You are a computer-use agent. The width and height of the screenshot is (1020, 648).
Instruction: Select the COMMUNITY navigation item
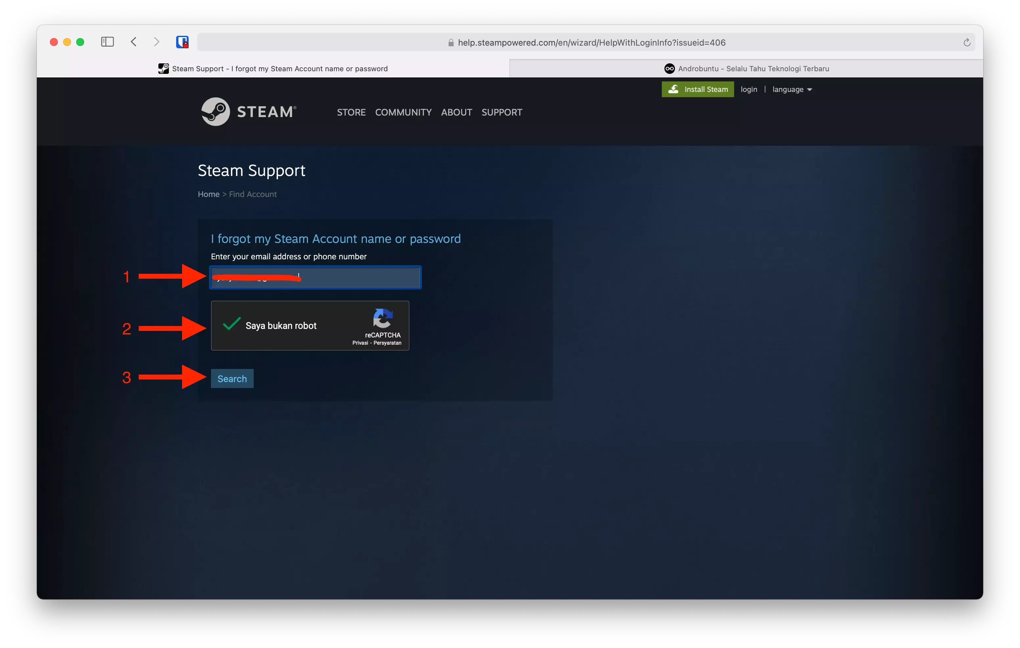tap(403, 112)
